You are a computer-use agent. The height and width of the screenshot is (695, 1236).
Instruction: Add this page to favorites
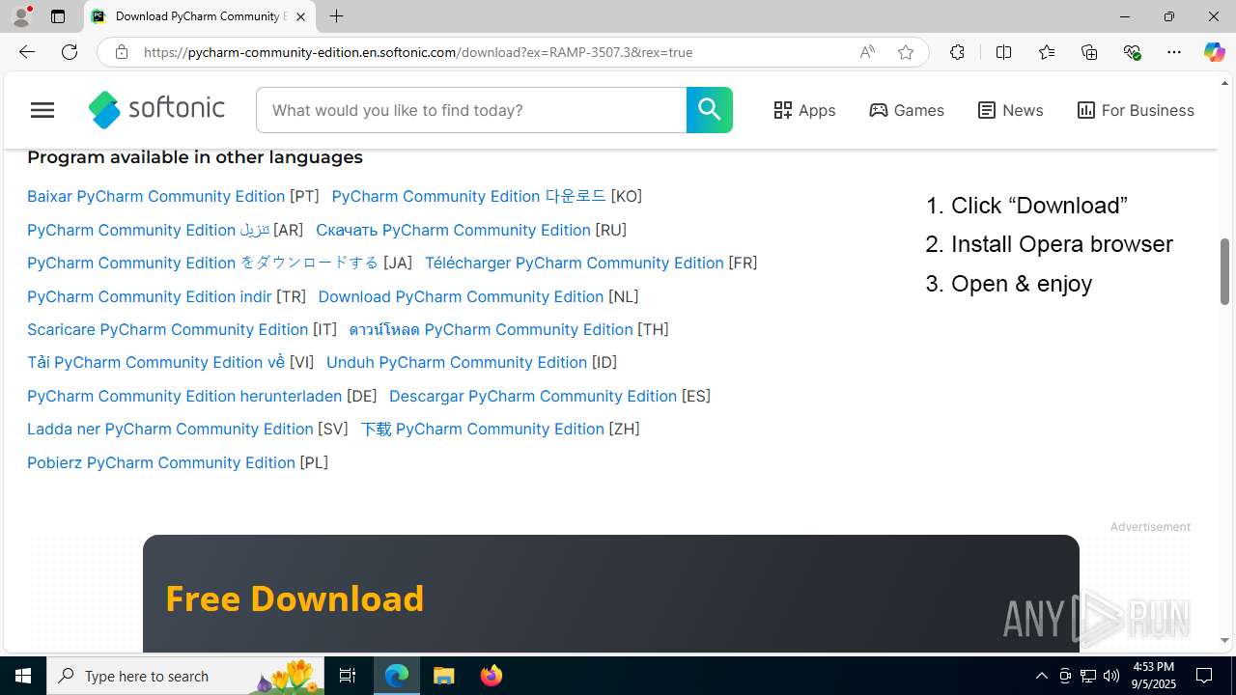906,52
